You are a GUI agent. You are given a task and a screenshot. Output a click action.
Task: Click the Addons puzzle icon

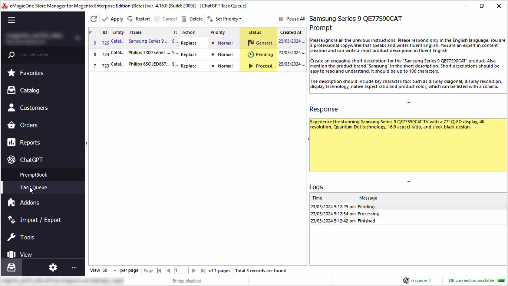click(11, 203)
